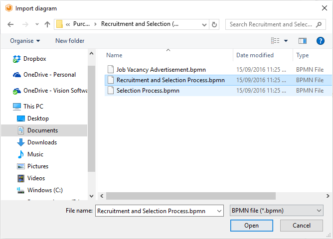This screenshot has height=239, width=333.
Task: Sort files by Date modified column
Action: click(x=255, y=55)
